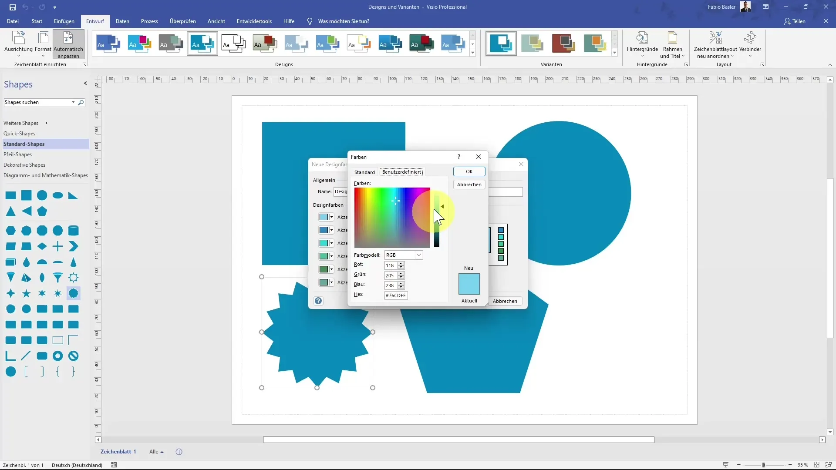Click Zeichenblattlayout neu anordnen
836x470 pixels.
click(x=715, y=44)
